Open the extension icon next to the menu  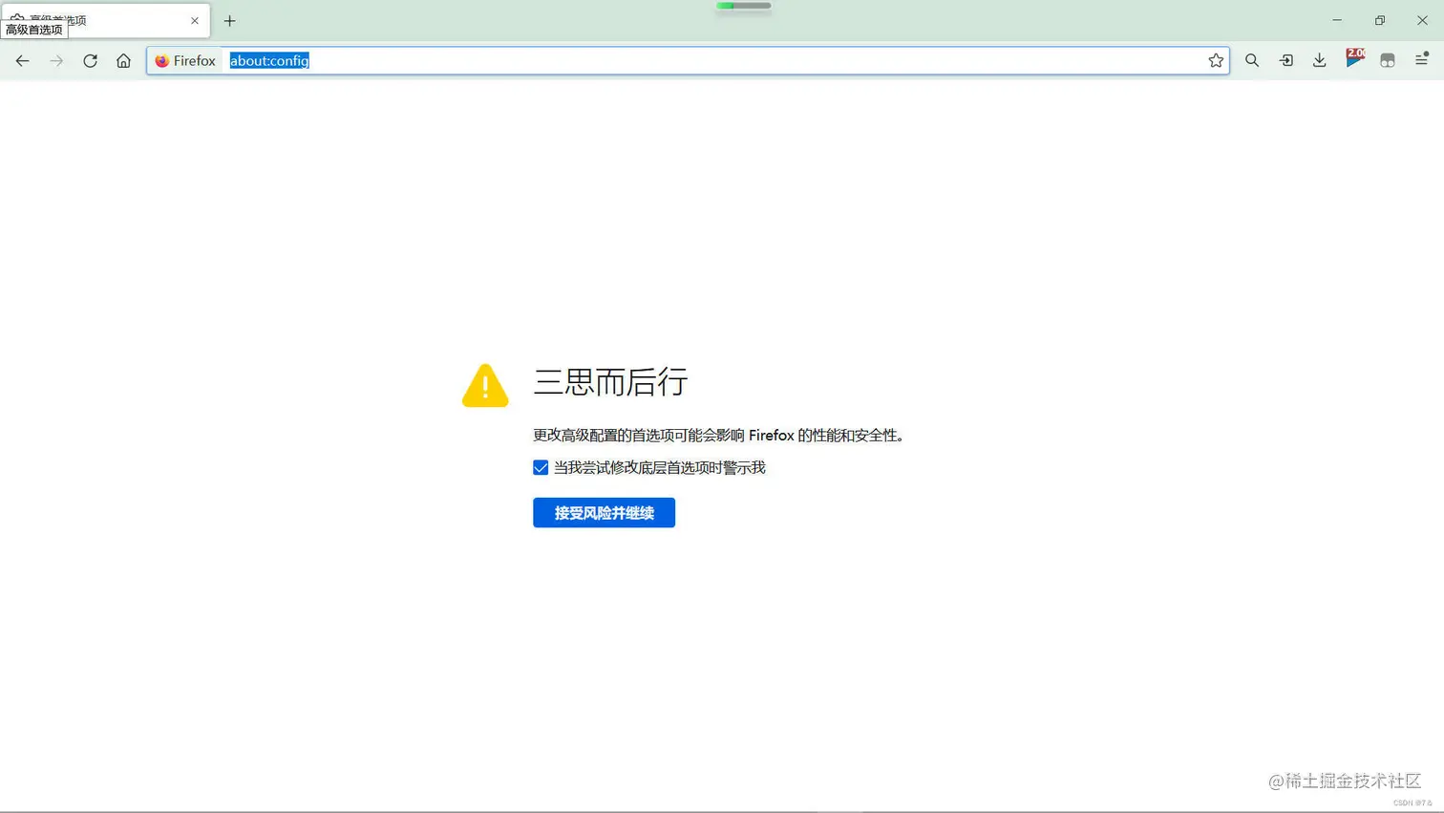point(1388,60)
